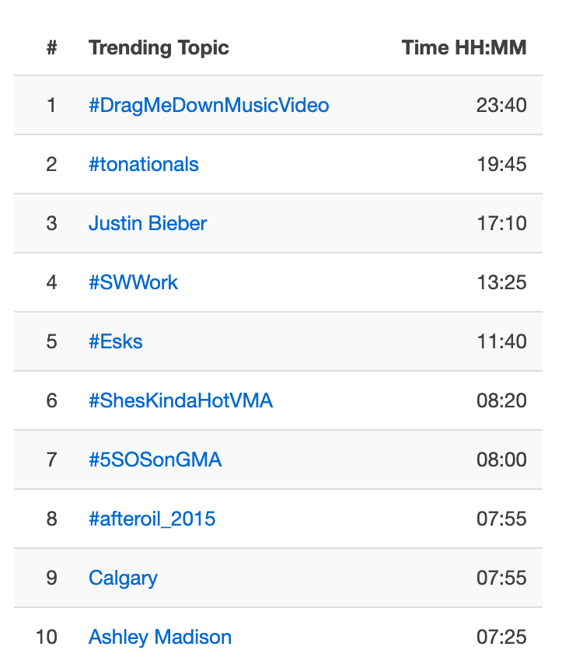
Task: Click the Justin Bieber trending topic
Action: (x=148, y=223)
